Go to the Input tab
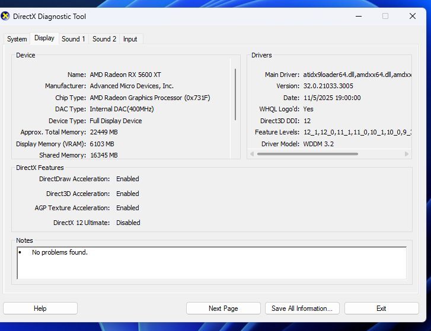Image resolution: width=431 pixels, height=331 pixels. click(x=130, y=39)
